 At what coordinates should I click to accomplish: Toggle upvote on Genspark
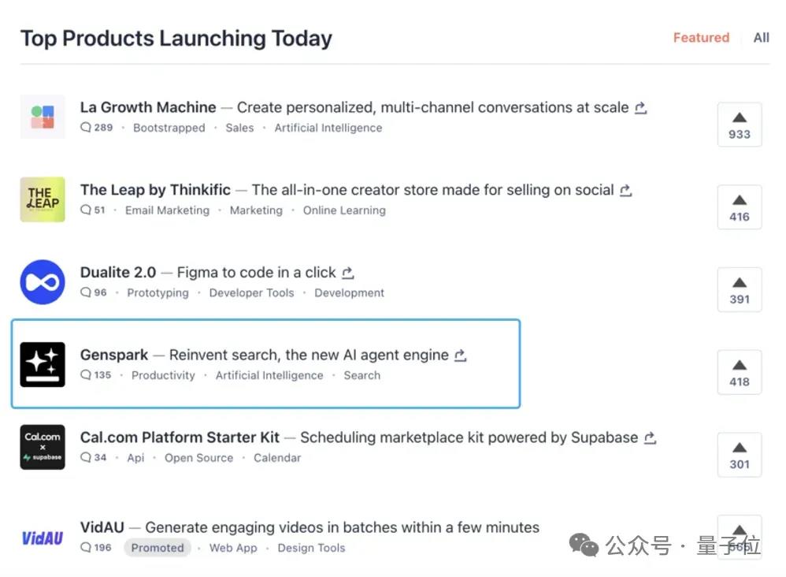pos(739,372)
